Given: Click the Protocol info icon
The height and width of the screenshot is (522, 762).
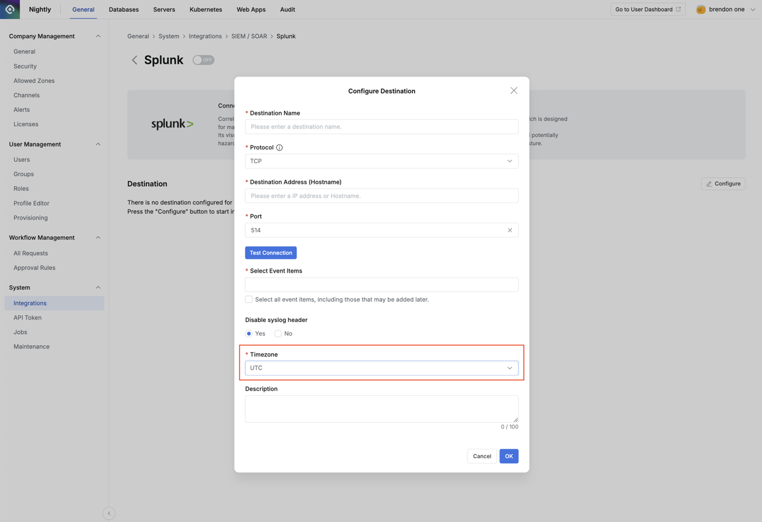Looking at the screenshot, I should tap(279, 148).
